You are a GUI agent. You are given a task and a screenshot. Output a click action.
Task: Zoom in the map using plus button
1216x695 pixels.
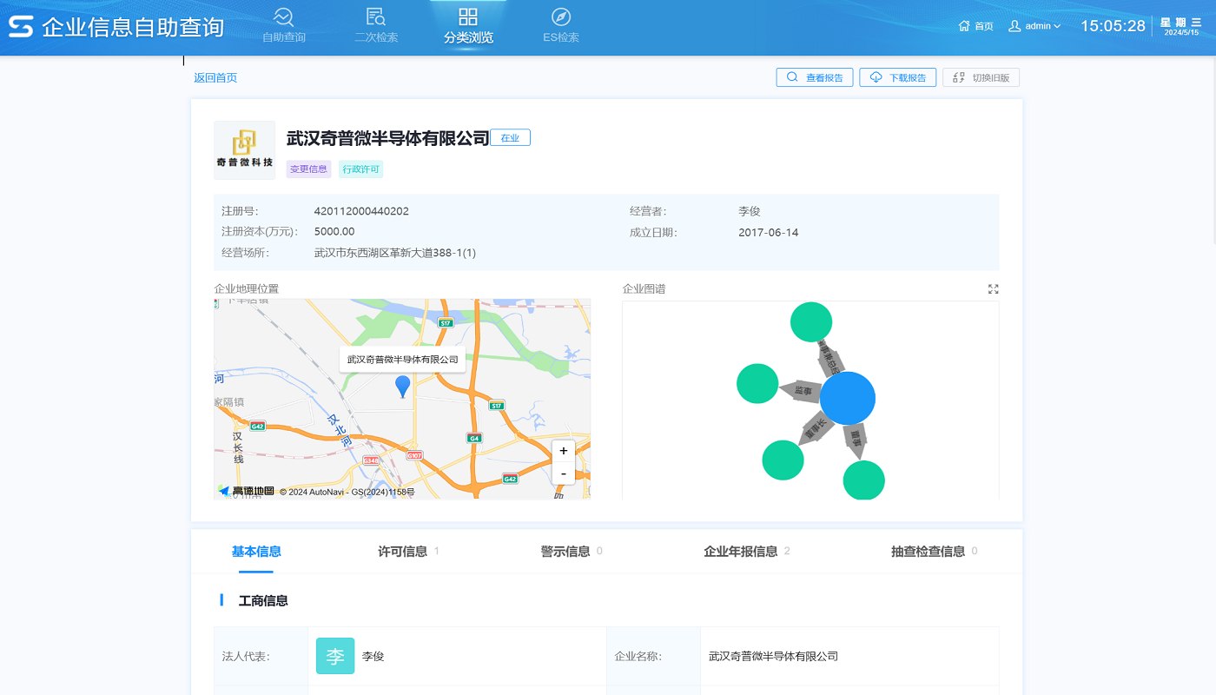click(x=563, y=451)
